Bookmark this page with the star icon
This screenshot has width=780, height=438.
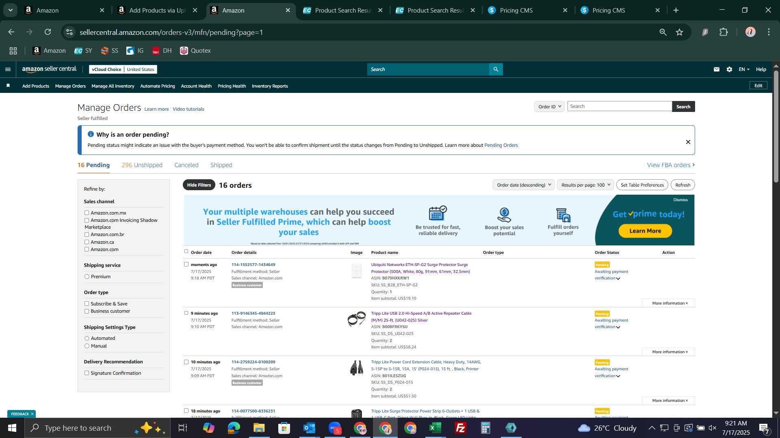click(679, 32)
